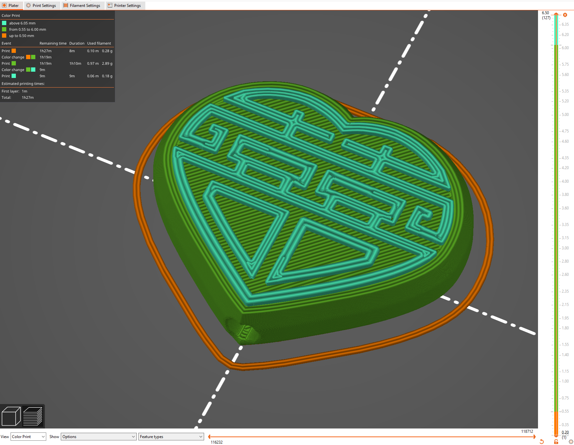574x445 pixels.
Task: Open the Feature types dropdown
Action: click(x=171, y=437)
